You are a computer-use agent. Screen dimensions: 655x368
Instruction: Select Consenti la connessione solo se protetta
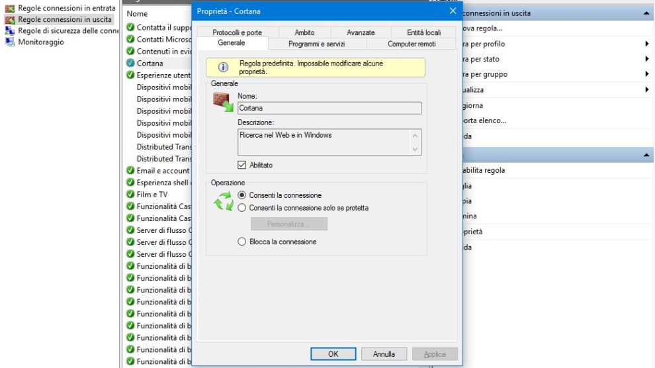(242, 208)
